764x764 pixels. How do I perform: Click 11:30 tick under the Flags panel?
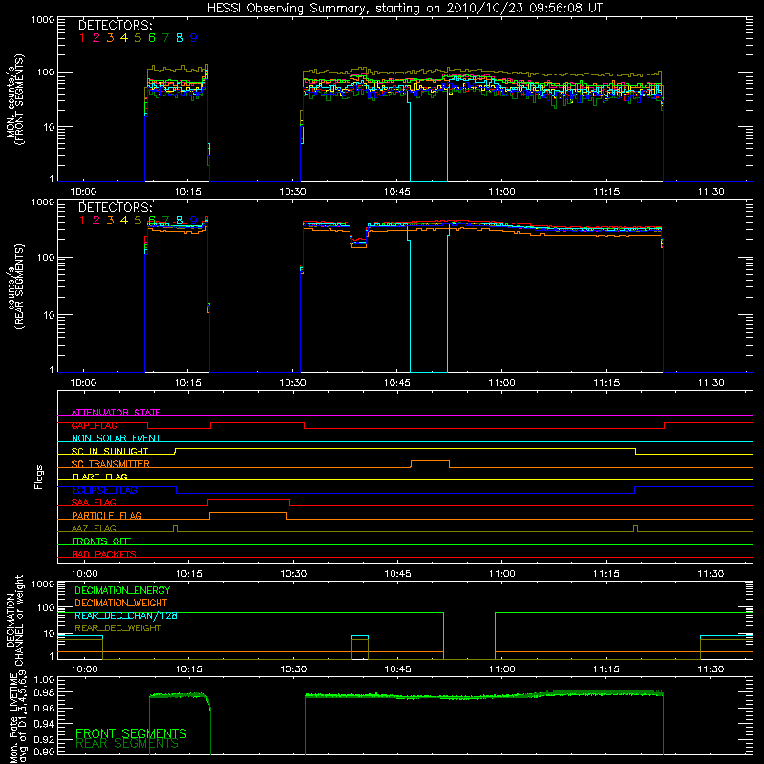click(x=711, y=574)
